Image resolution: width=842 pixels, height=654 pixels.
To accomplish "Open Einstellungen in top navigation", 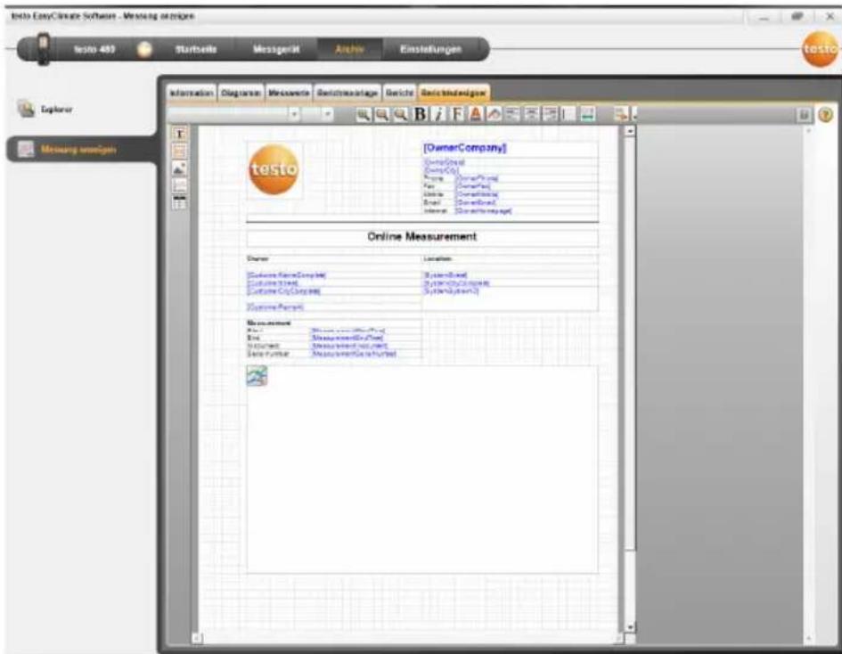I will 430,49.
